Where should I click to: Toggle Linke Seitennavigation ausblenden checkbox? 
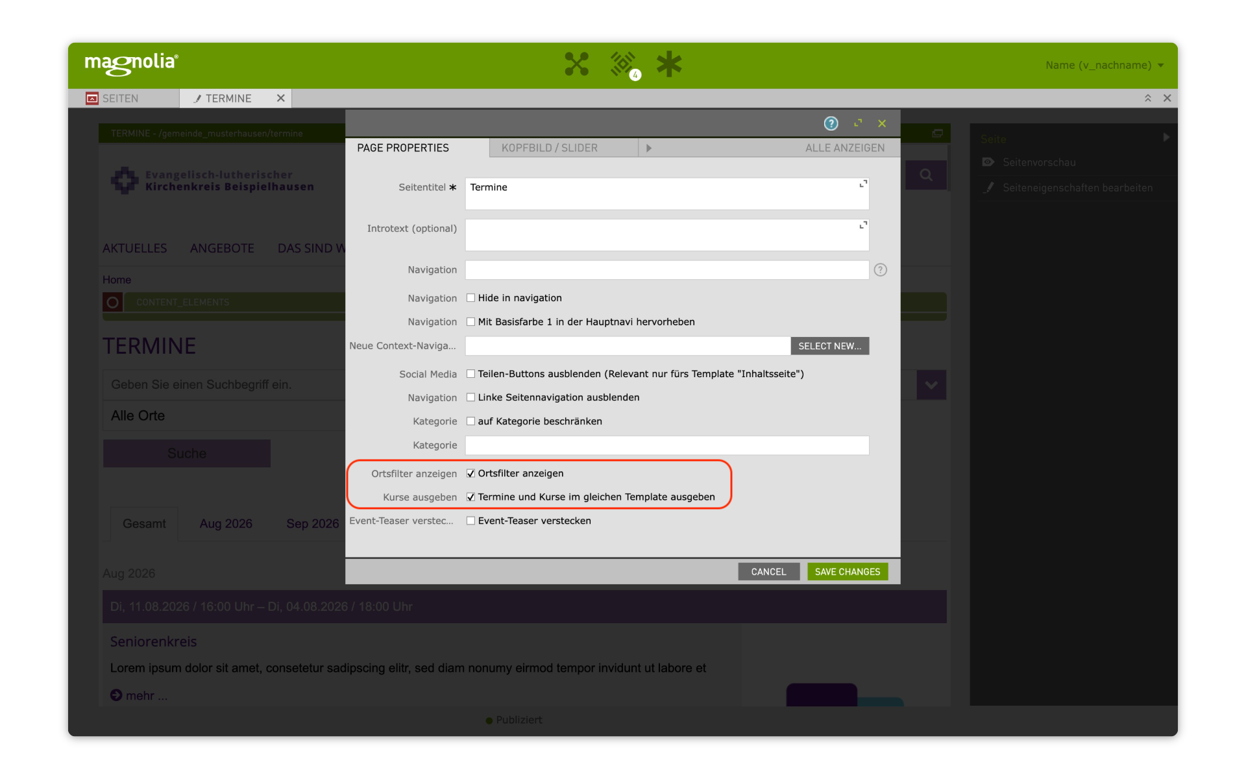pos(470,397)
